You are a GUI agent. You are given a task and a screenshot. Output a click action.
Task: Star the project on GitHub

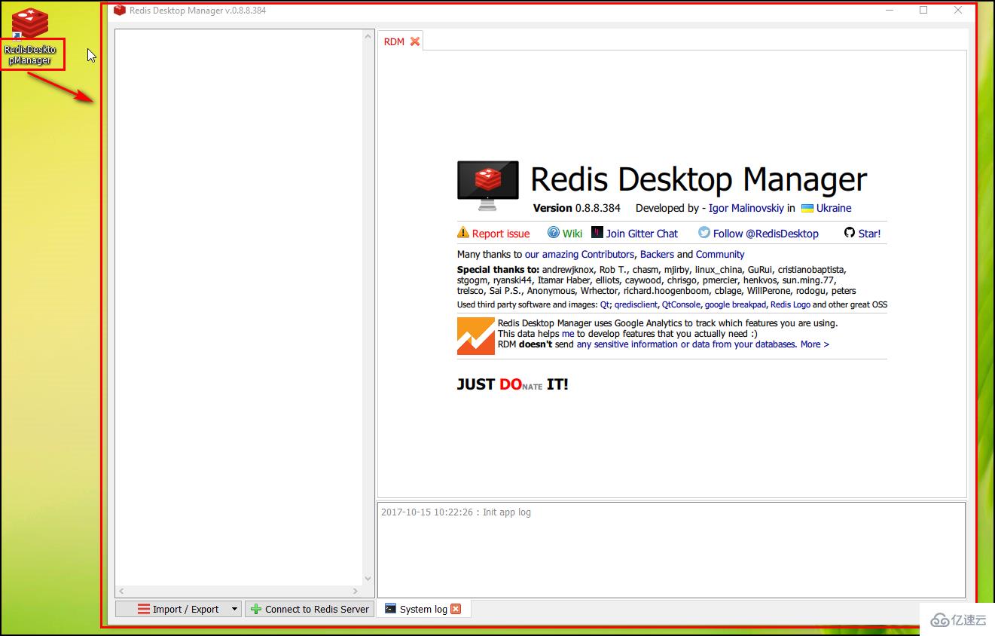[x=869, y=234]
